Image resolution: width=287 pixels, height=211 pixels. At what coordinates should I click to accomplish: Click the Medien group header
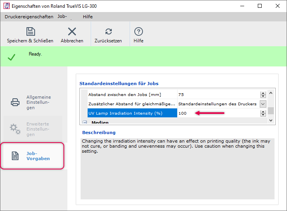click(x=100, y=122)
